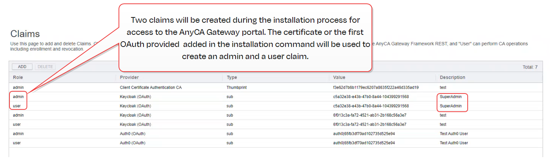Click the Thumbprint type cell
551x159 pixels.
click(x=237, y=87)
